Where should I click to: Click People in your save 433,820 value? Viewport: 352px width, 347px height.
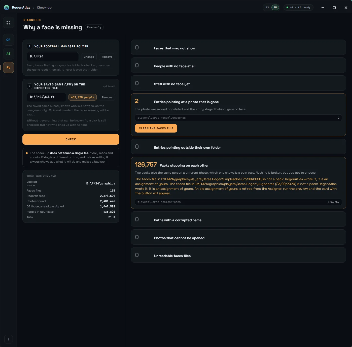coord(109,212)
